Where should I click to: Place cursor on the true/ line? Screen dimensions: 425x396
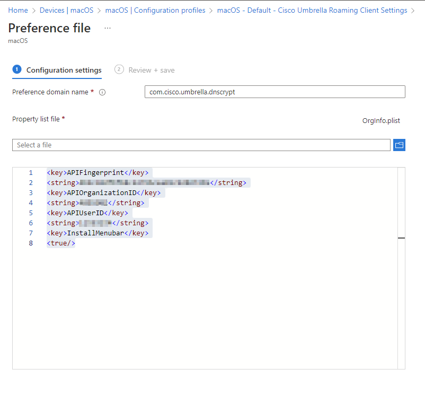(x=61, y=243)
